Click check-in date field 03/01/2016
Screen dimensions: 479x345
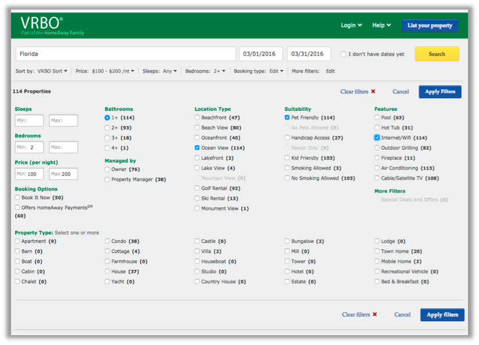[260, 54]
